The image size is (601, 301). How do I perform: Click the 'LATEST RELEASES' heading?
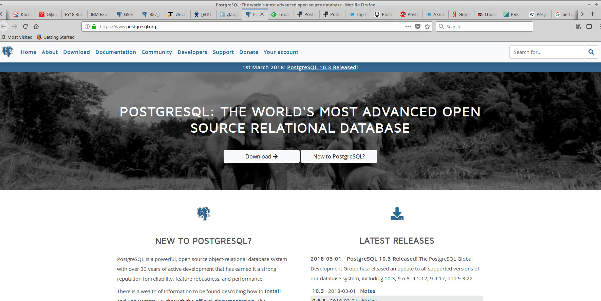tap(397, 241)
